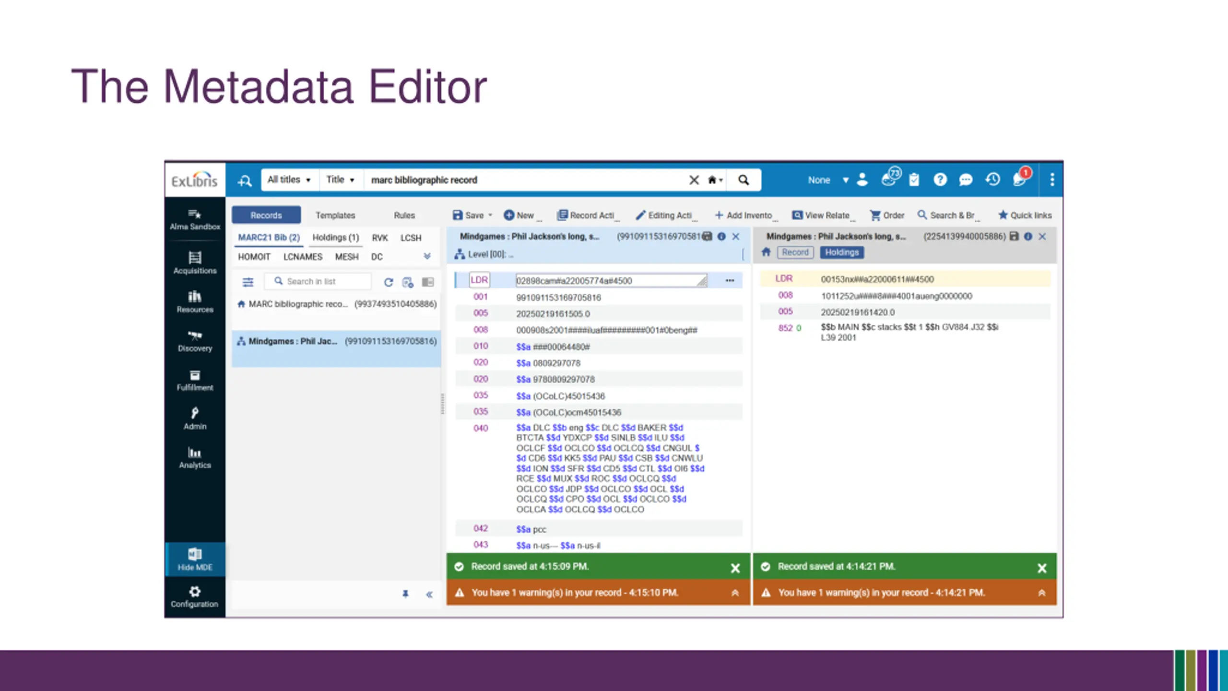Open the recent history clock icon
The image size is (1228, 691).
992,180
